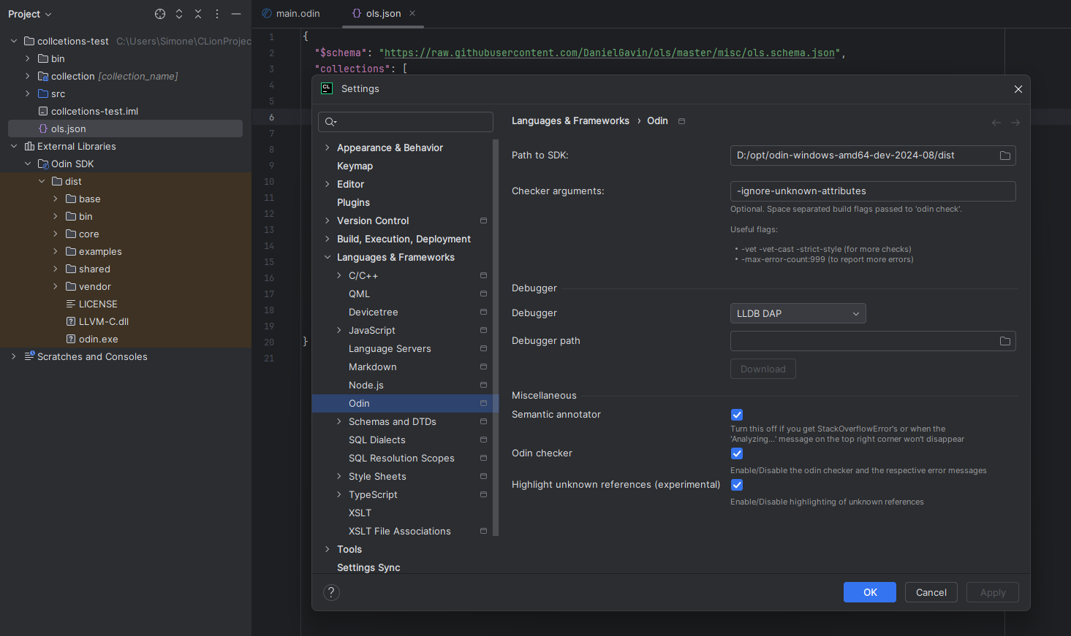Open the Debugger LLDB DAP dropdown
This screenshot has width=1071, height=636.
(798, 313)
